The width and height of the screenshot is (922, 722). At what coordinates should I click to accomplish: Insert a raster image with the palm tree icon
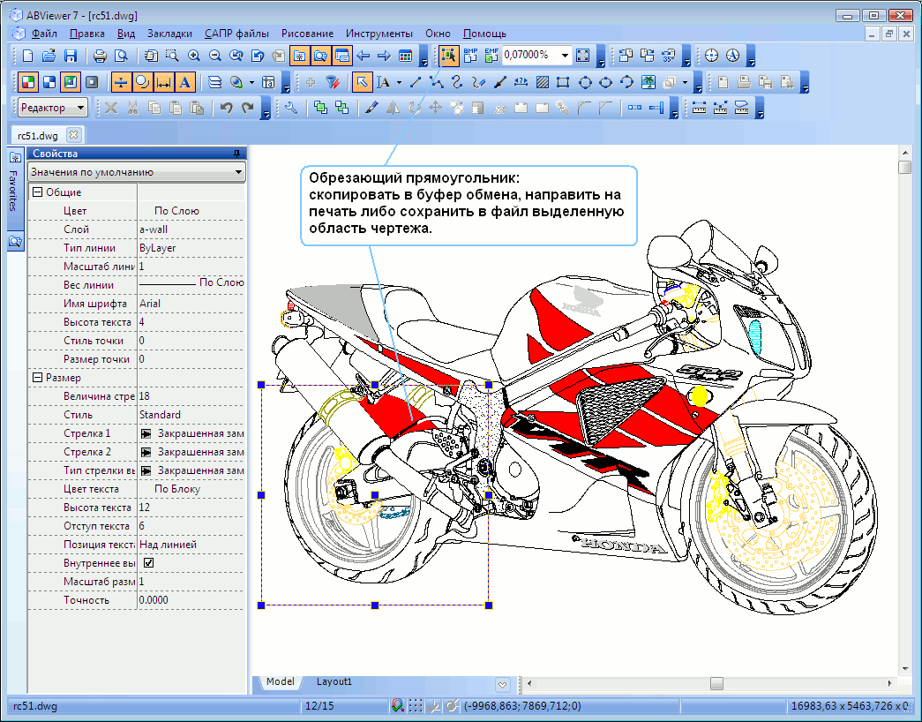click(648, 82)
